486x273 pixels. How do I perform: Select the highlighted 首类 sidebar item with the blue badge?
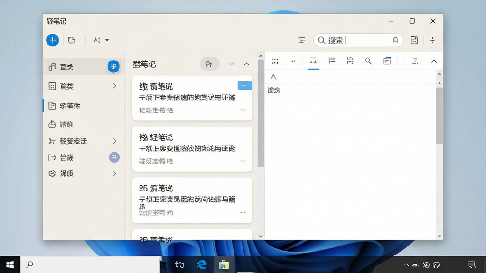(84, 66)
